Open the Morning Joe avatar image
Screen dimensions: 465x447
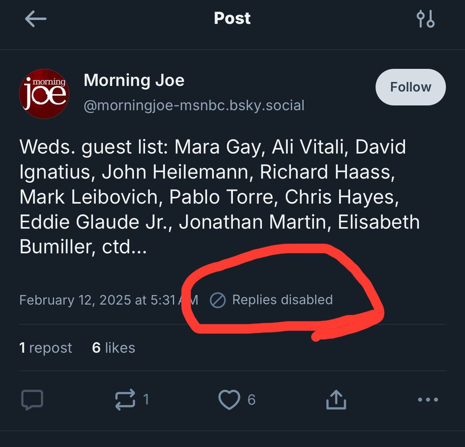(x=44, y=94)
